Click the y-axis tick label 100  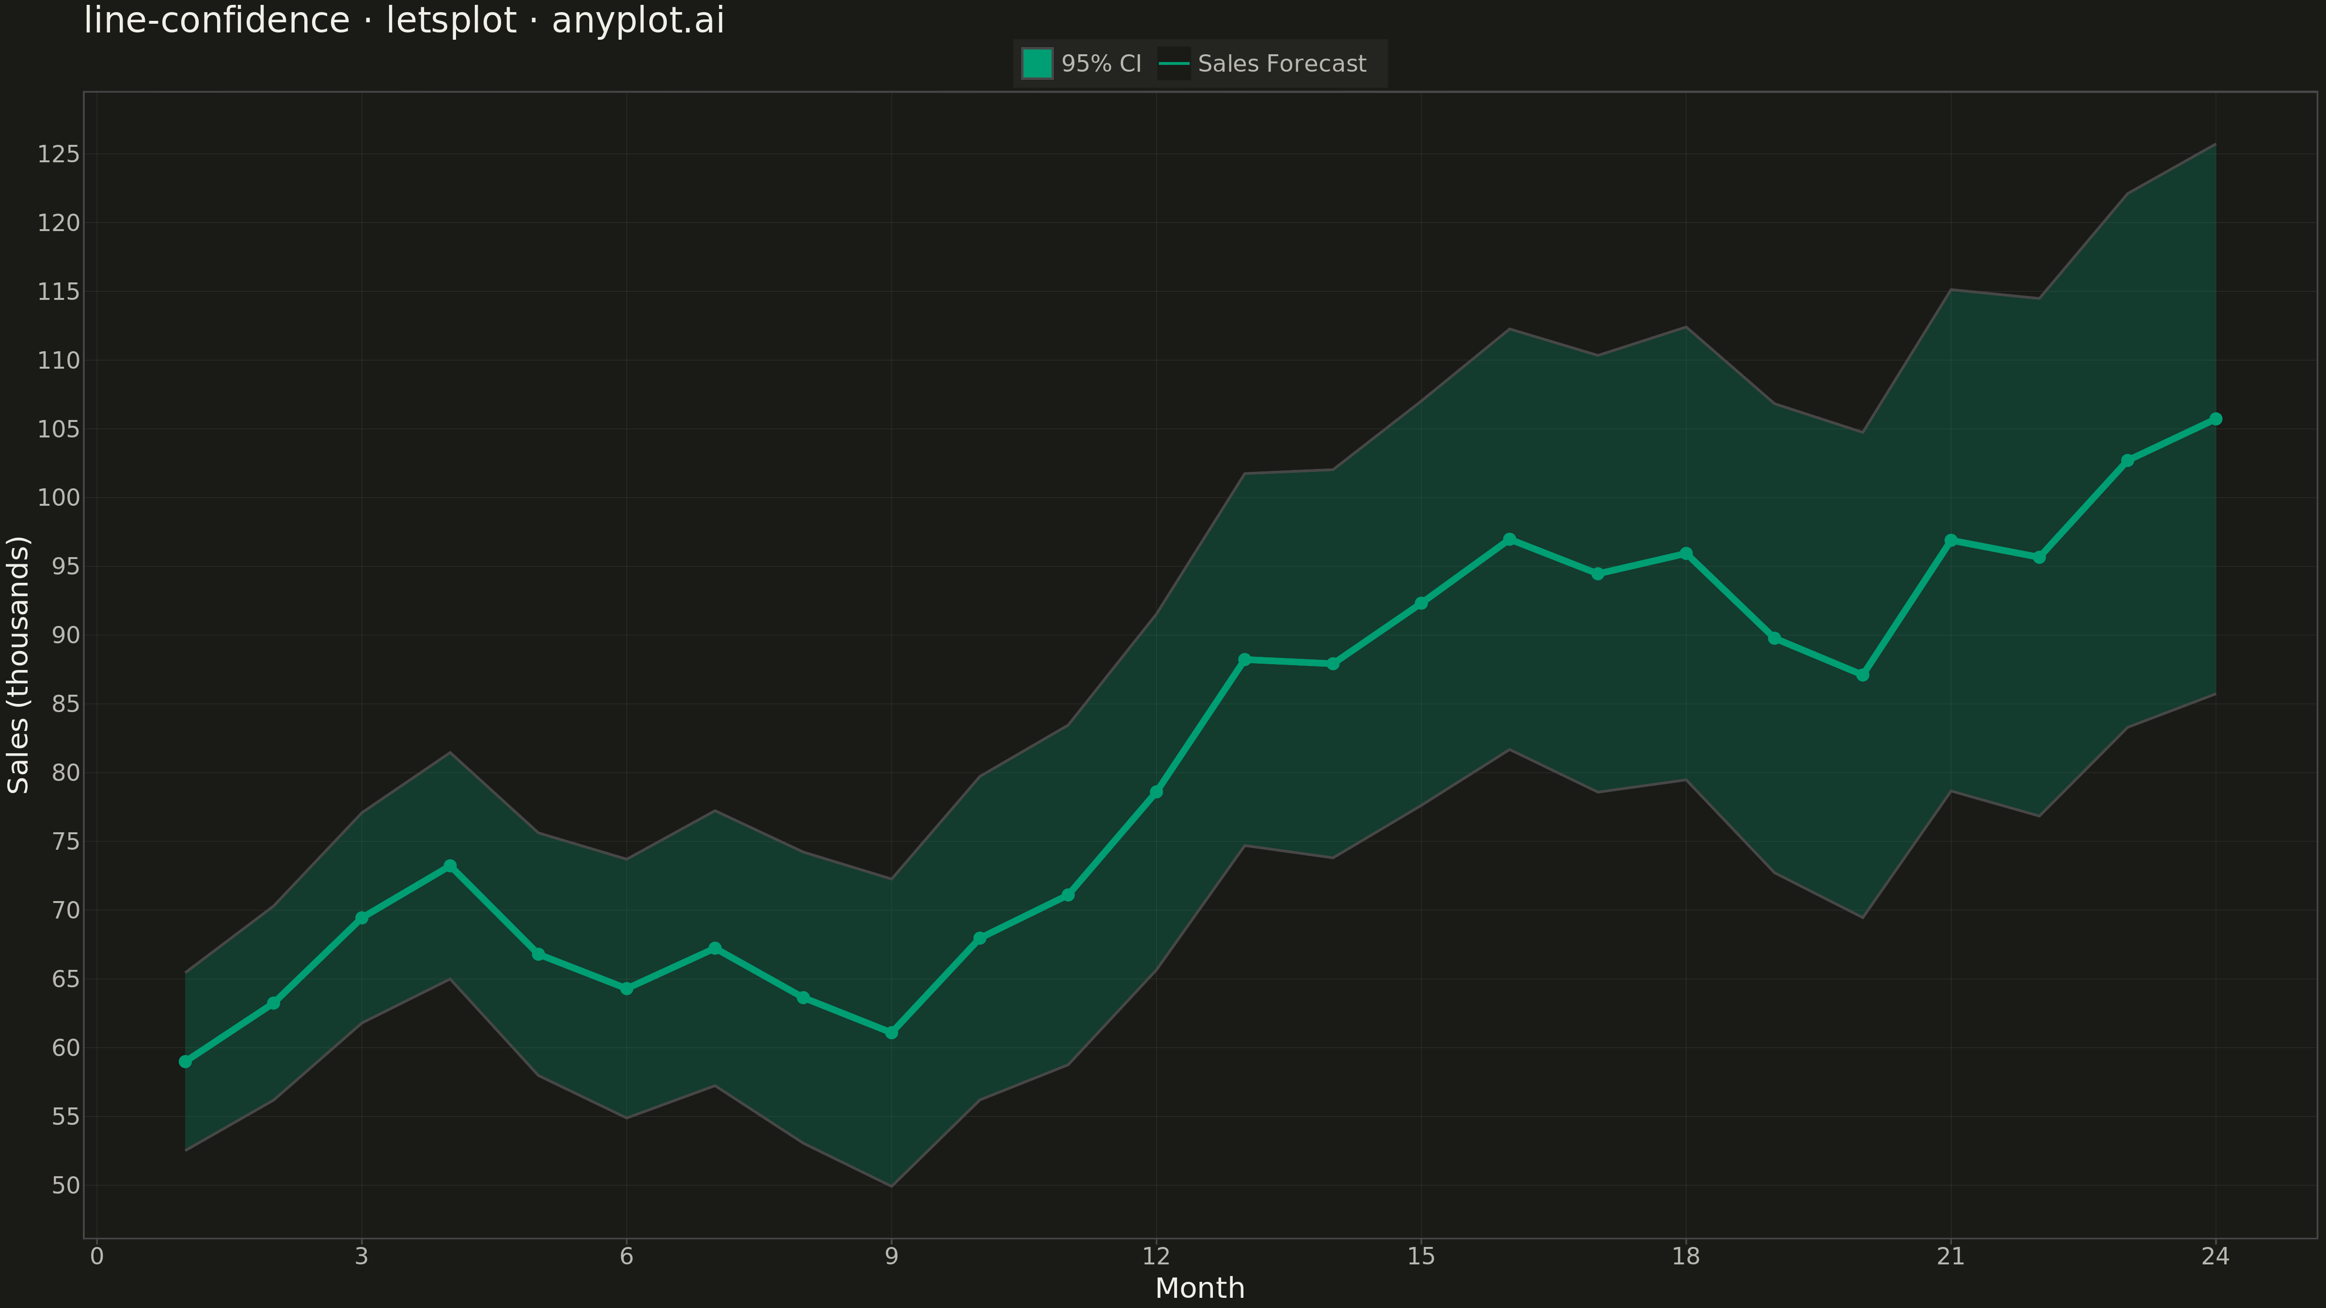[59, 498]
